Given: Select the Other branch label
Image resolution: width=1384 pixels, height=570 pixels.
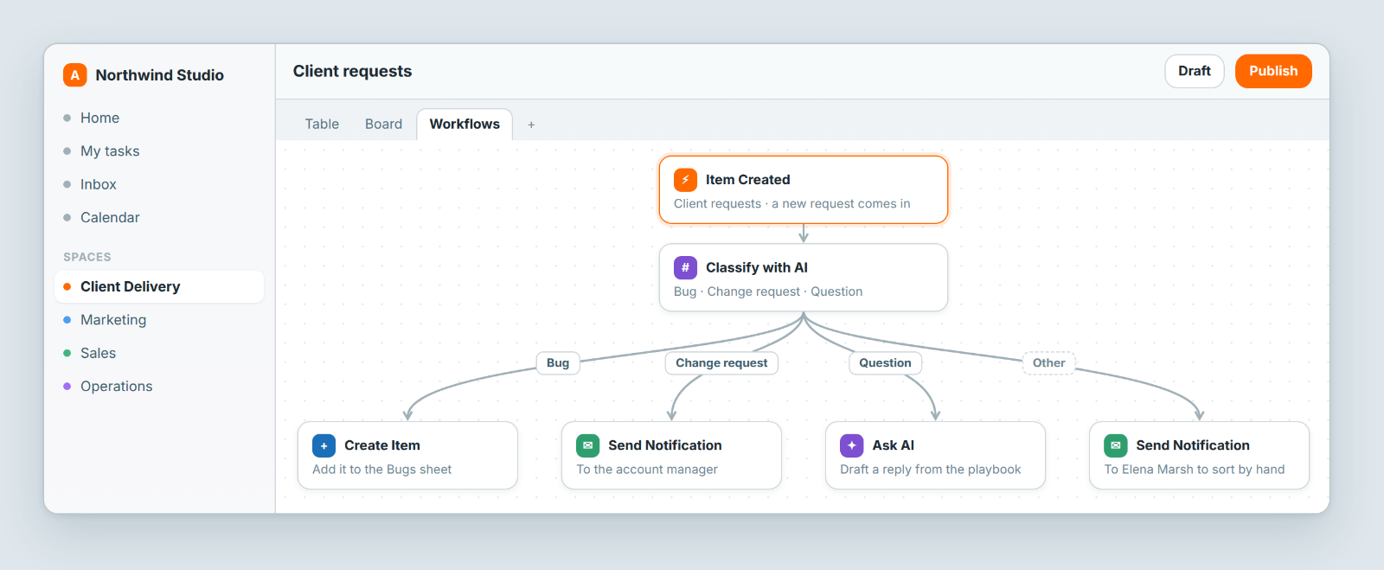Looking at the screenshot, I should pos(1048,363).
